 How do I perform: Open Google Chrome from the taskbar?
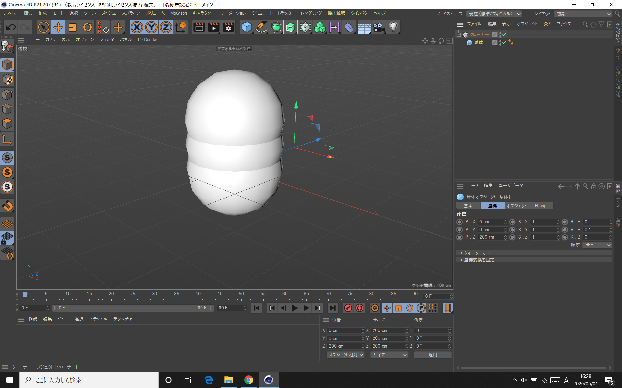[248, 380]
